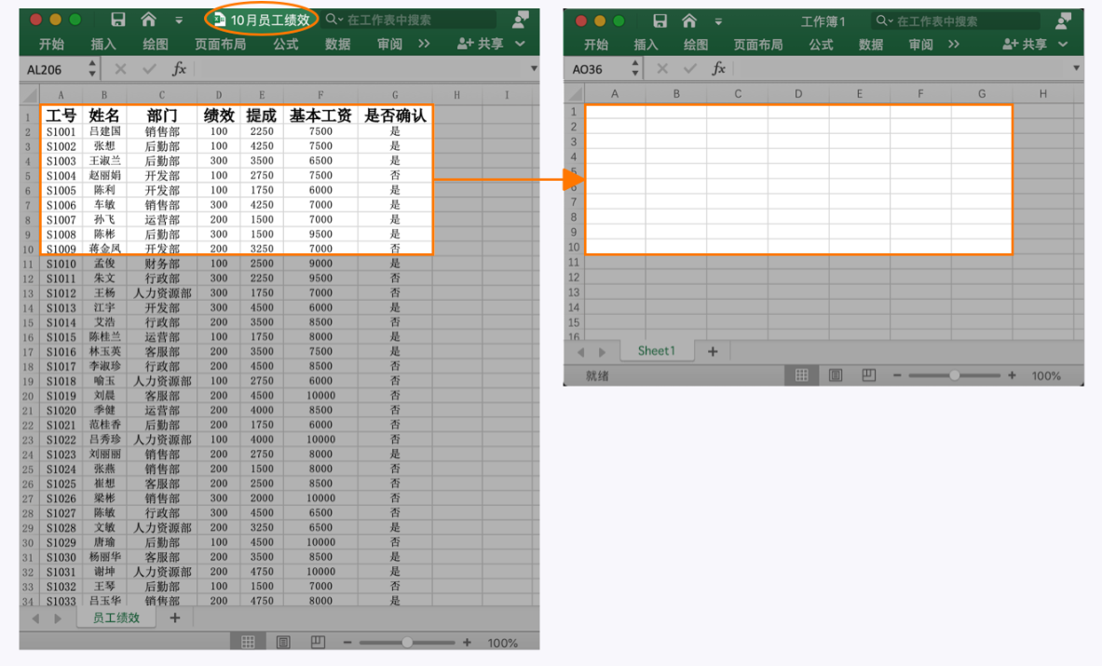Save the workbook using the floppy disk icon
The height and width of the screenshot is (666, 1102).
pyautogui.click(x=116, y=19)
